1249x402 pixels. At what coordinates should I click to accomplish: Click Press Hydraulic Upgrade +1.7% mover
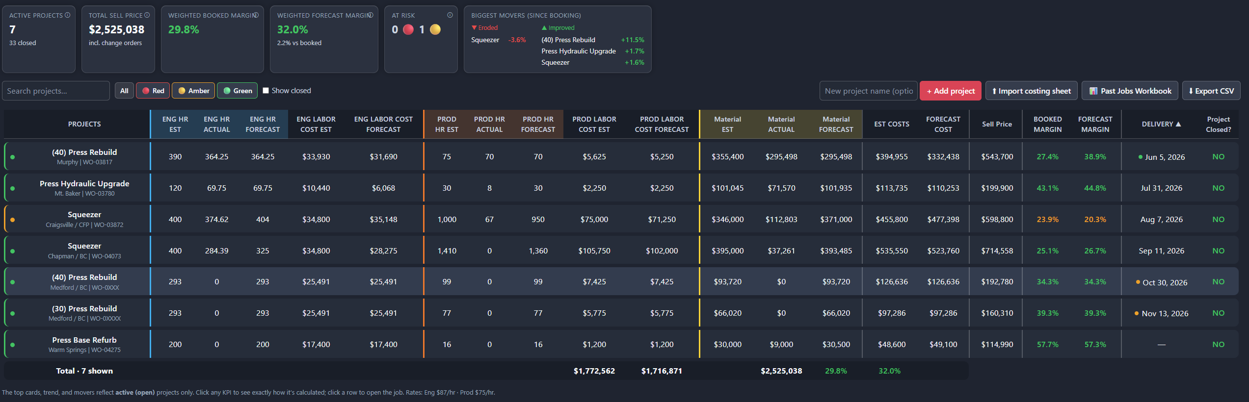pyautogui.click(x=593, y=51)
